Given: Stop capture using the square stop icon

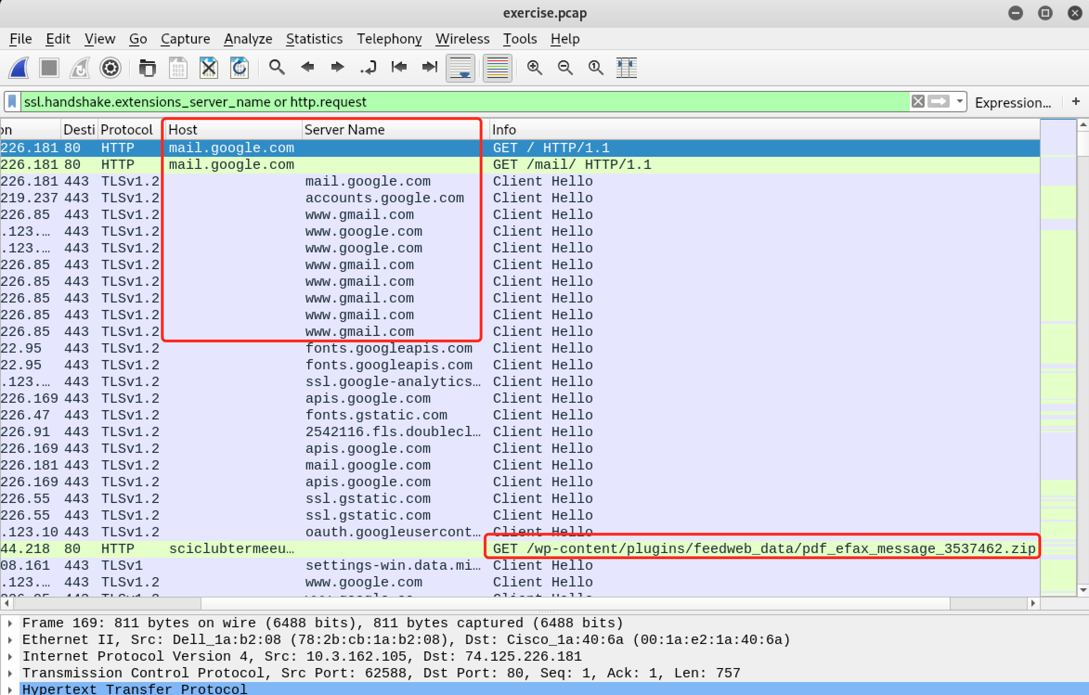Looking at the screenshot, I should [x=49, y=68].
